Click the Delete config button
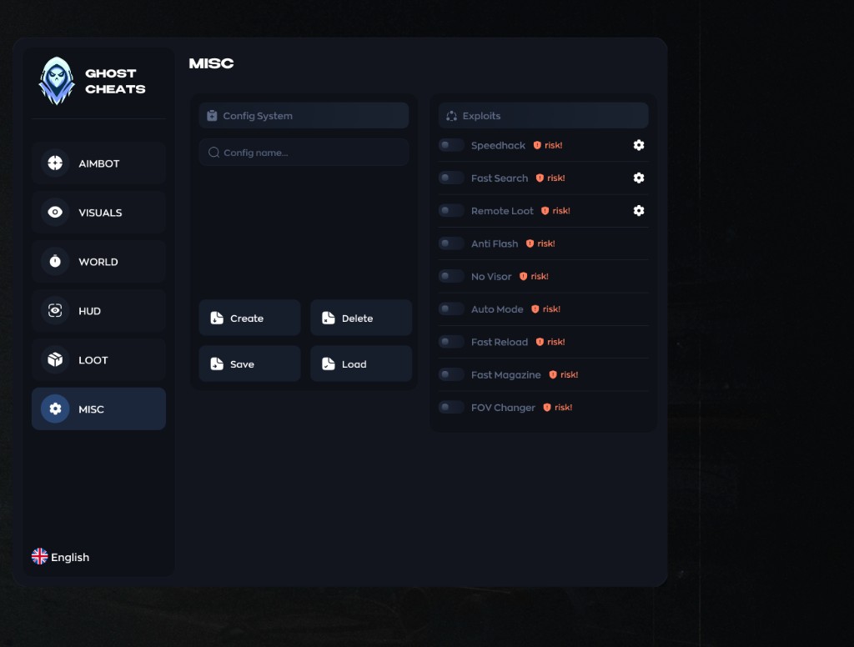Screen dimensions: 854x647 point(361,318)
